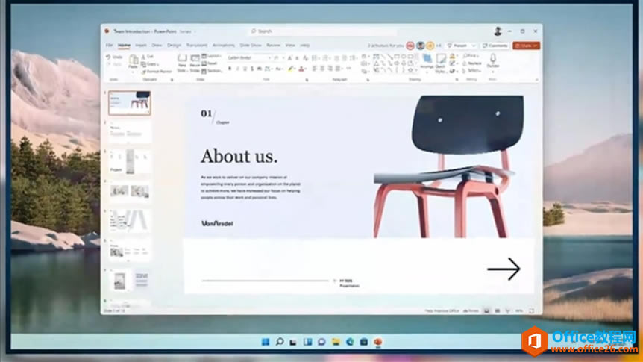Click the red collaborator avatar
The height and width of the screenshot is (362, 643).
pyautogui.click(x=410, y=46)
